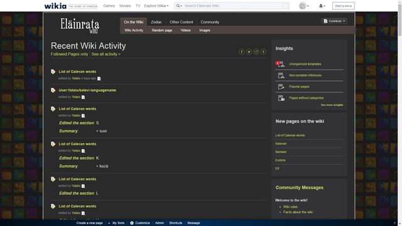
Task: Open the Zodiac tab
Action: click(156, 22)
